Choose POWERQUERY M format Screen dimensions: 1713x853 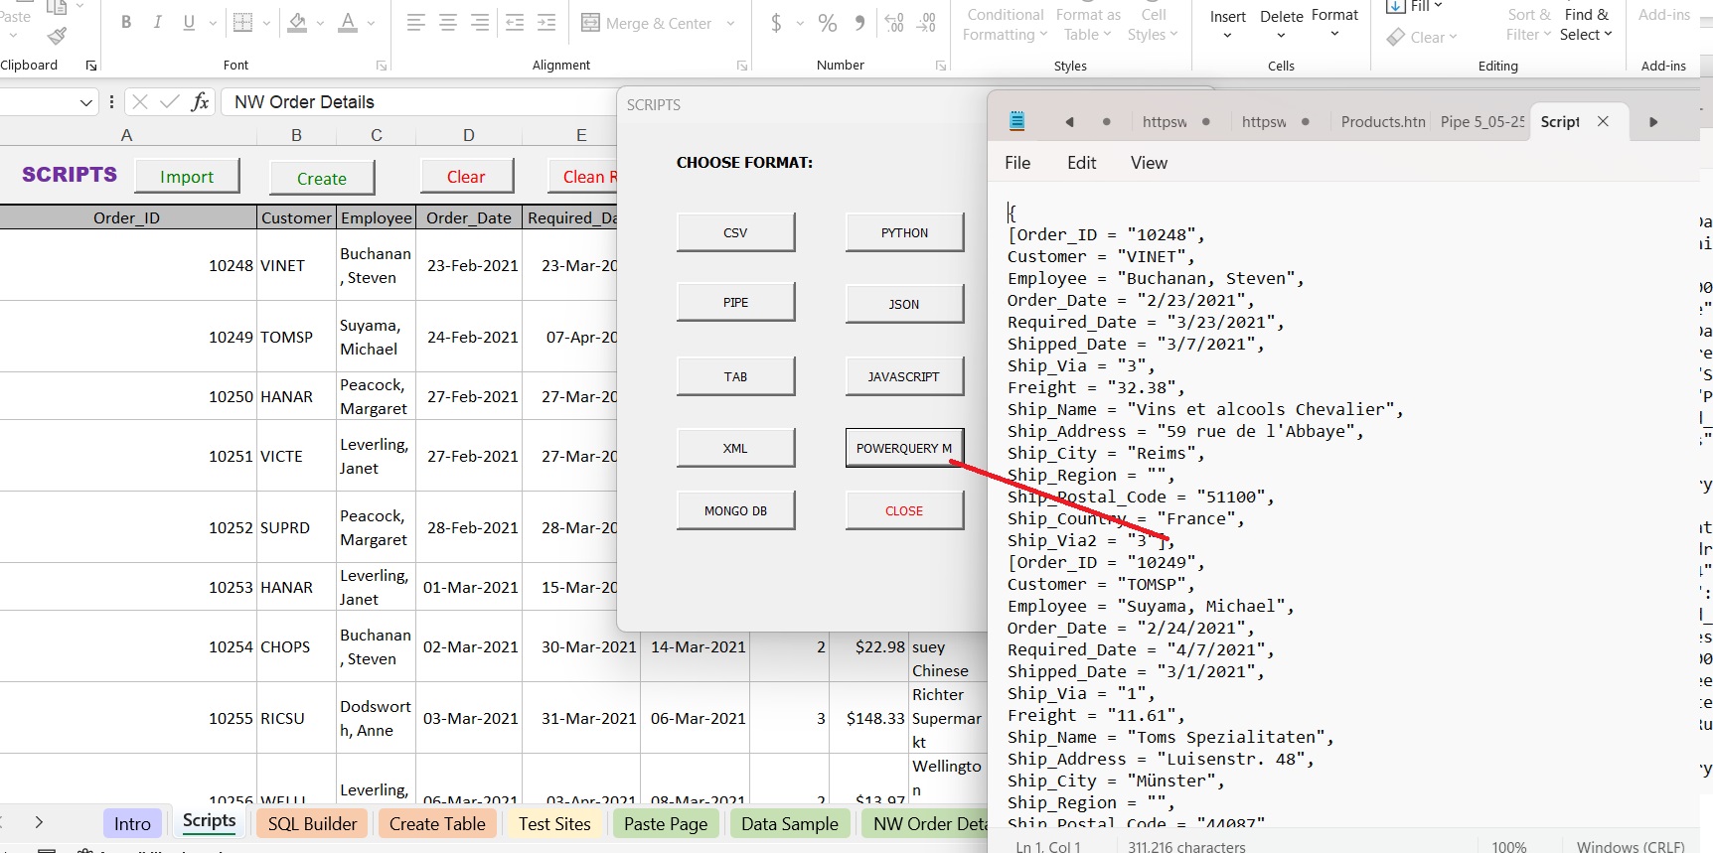click(904, 448)
